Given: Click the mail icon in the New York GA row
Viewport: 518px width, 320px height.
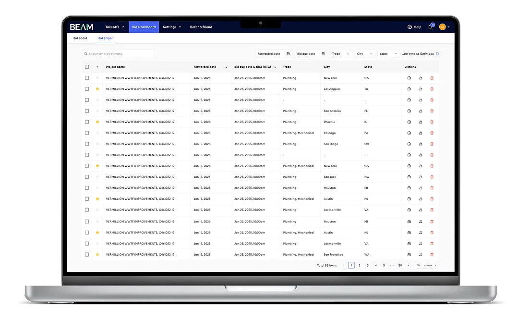Looking at the screenshot, I should tap(409, 166).
